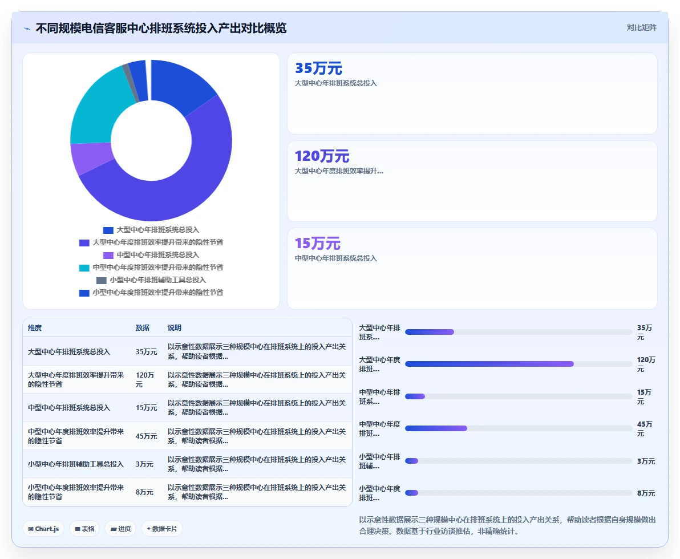
Task: Click the progress bar for 小型中心年排班辅...
Action: (519, 461)
